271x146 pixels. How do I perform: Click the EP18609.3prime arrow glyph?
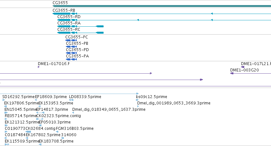click(x=36, y=100)
